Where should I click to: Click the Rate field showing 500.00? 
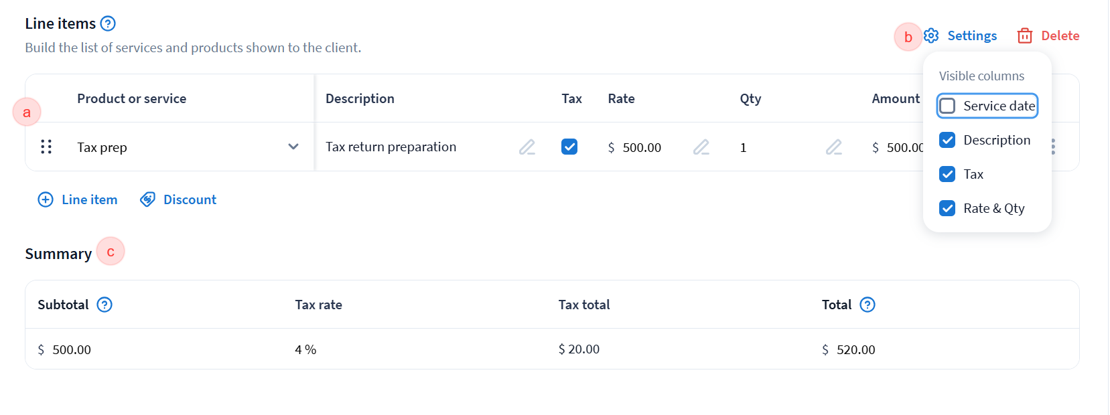(x=642, y=147)
